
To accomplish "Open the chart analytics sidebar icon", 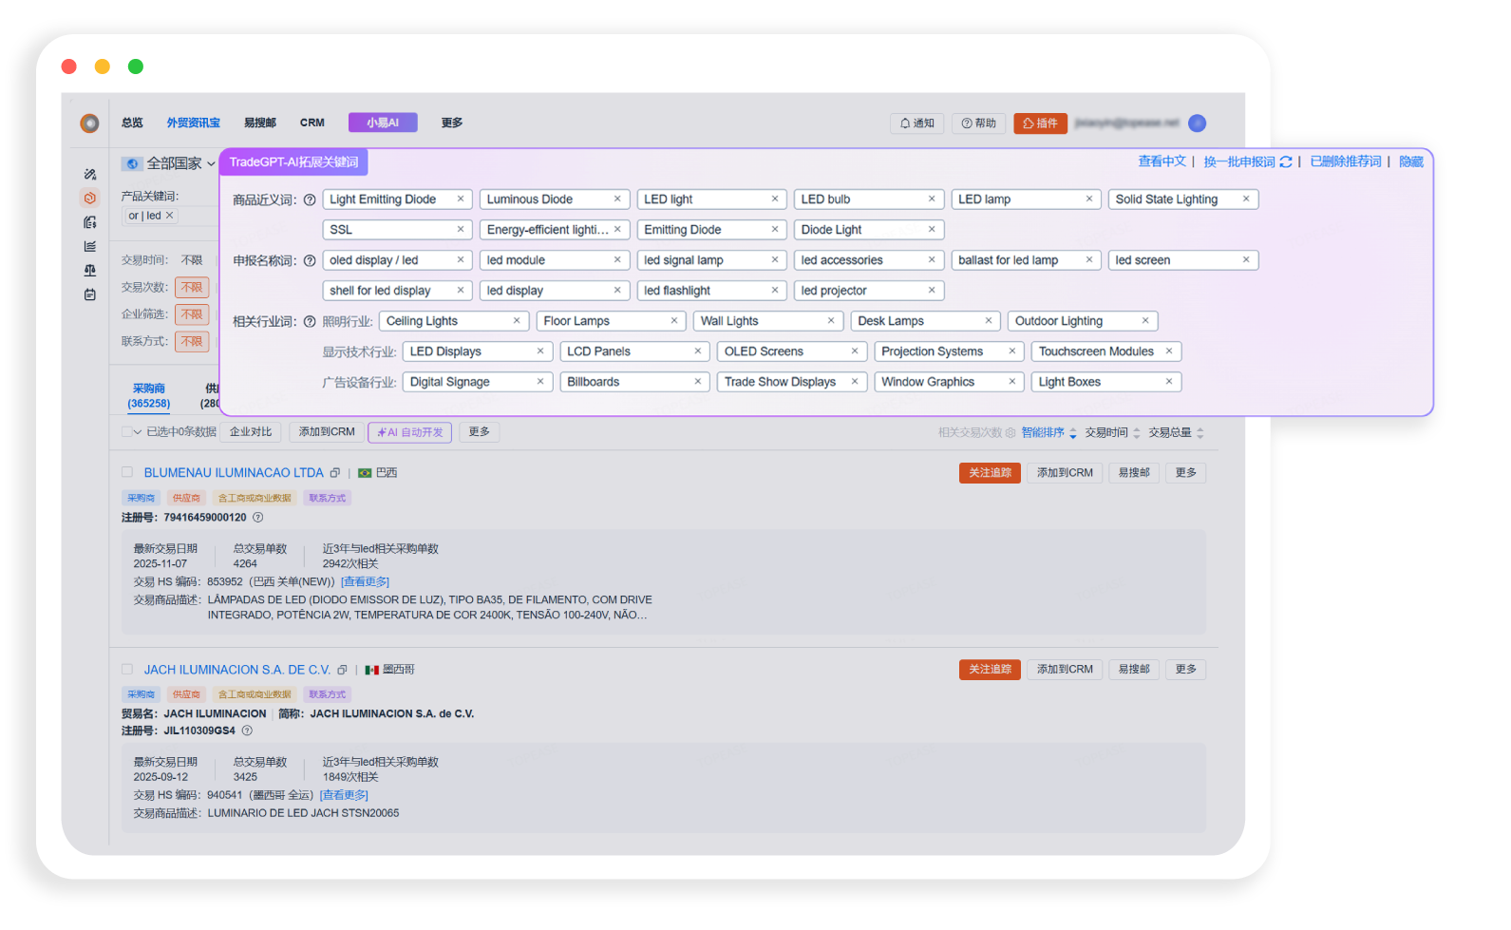I will coord(90,246).
